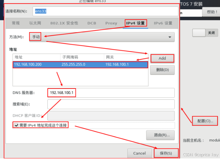Viewport: 220px width, 159px height.
Task: Select the IPv4 设置 tab
Action: [135, 23]
